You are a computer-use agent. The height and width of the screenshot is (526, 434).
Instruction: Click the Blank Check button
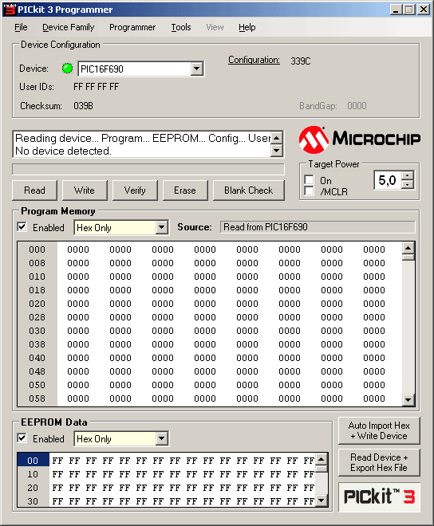click(x=249, y=190)
